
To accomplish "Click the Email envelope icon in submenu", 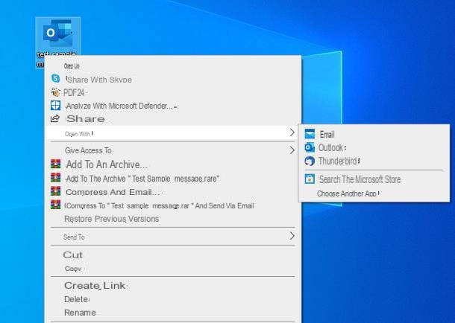I will [310, 134].
